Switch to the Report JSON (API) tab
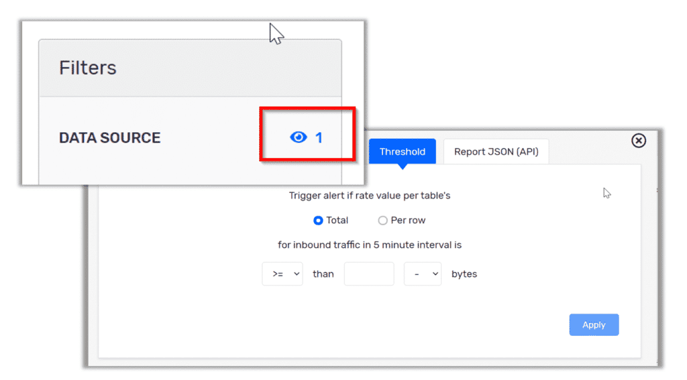The height and width of the screenshot is (380, 687). click(496, 151)
